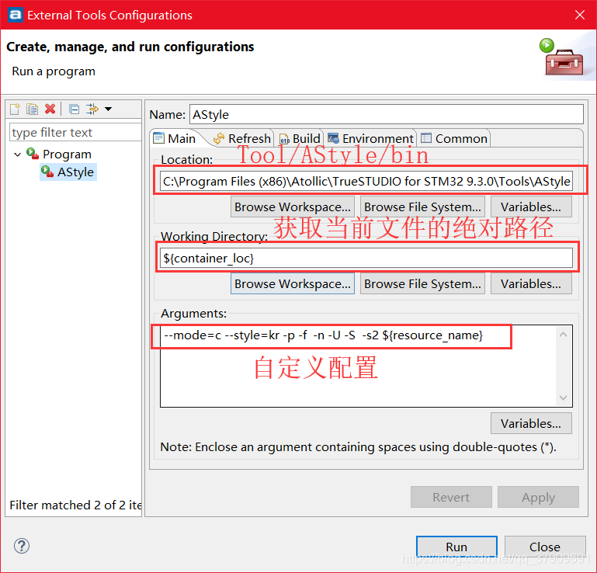The image size is (597, 573).
Task: Click the Apply button
Action: pyautogui.click(x=538, y=497)
